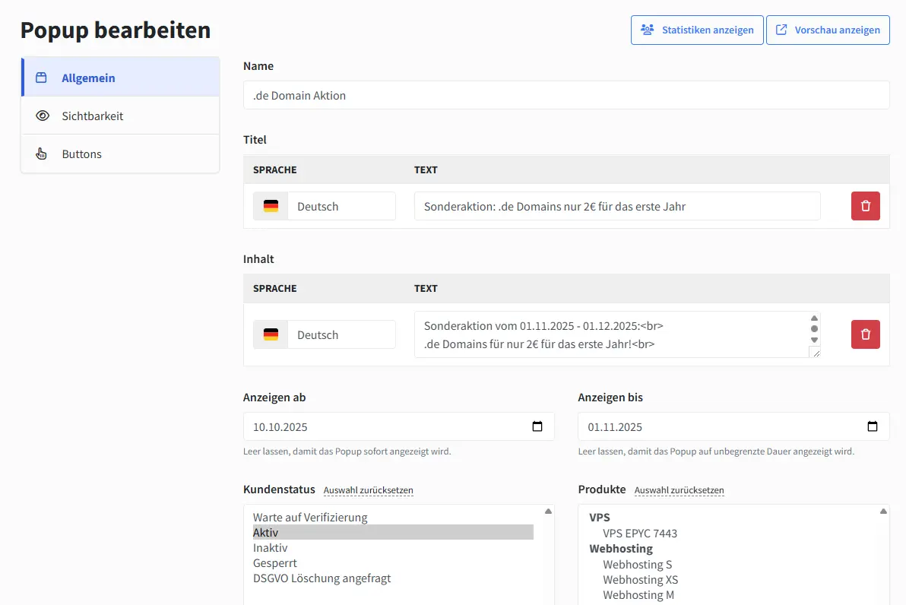Viewport: 906px width, 605px height.
Task: Click the German flag in the Inhalt row
Action: [x=271, y=334]
